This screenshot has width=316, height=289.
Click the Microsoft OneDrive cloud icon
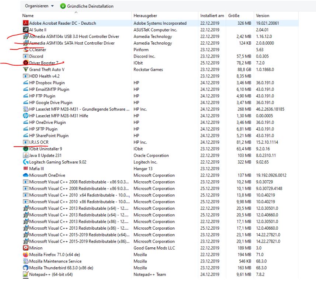(x=25, y=175)
